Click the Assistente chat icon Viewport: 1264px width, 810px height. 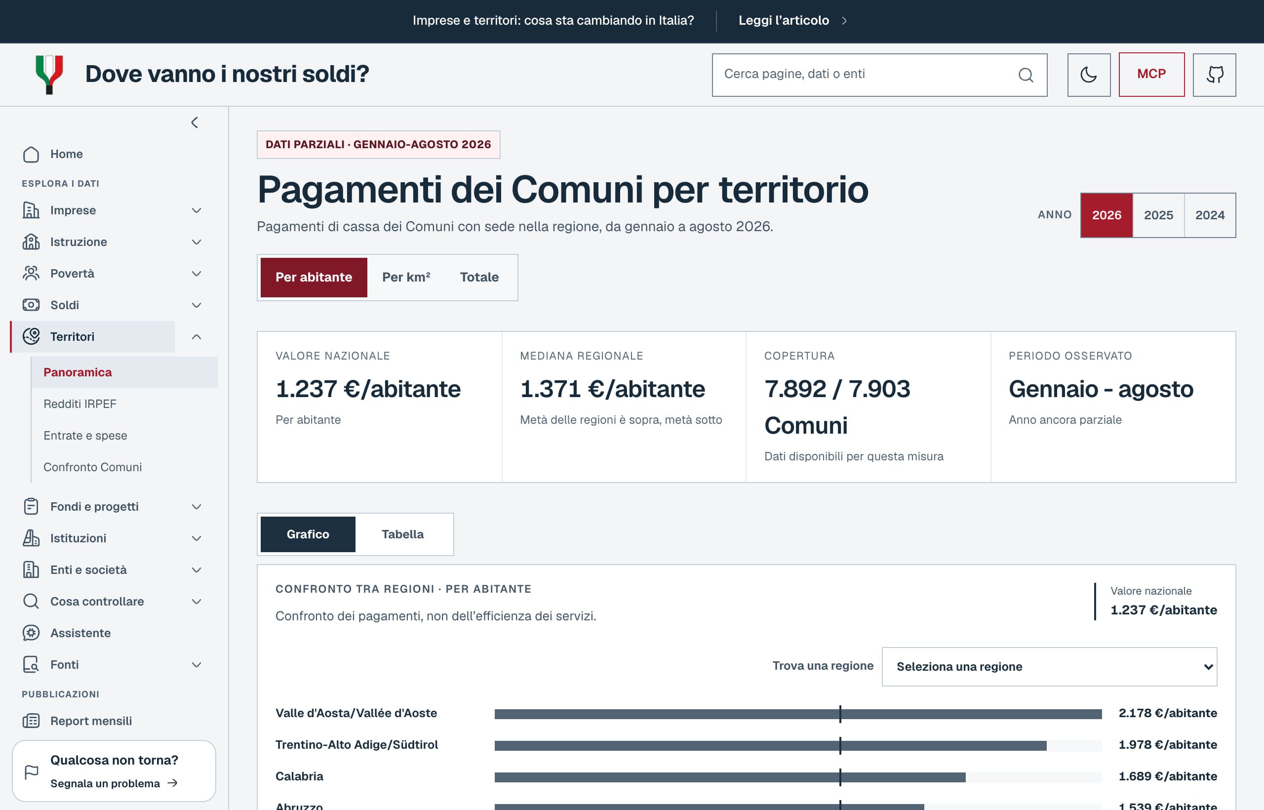(x=31, y=633)
